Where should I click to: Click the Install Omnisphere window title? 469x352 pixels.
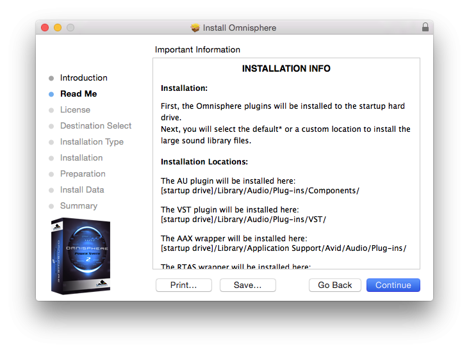[x=240, y=28]
